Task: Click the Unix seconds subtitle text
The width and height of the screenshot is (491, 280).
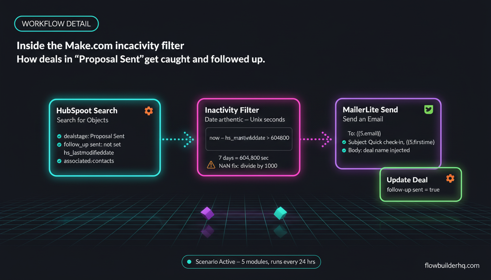Action: click(267, 120)
